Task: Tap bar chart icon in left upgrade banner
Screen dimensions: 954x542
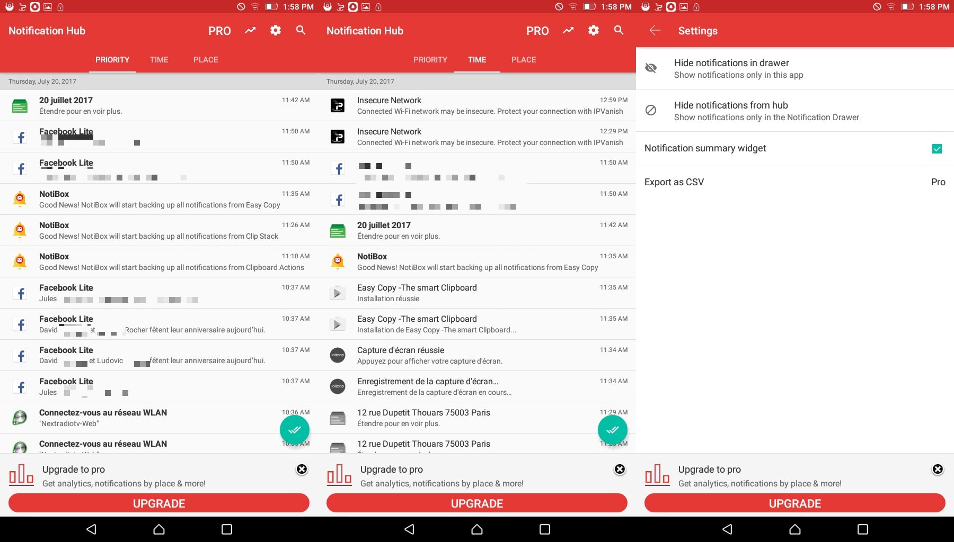Action: click(21, 475)
